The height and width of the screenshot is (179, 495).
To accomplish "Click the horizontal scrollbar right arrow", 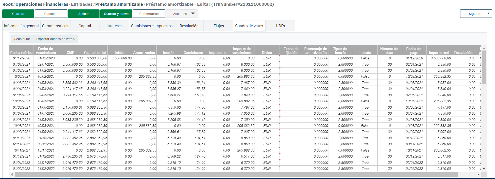I will coord(478,174).
